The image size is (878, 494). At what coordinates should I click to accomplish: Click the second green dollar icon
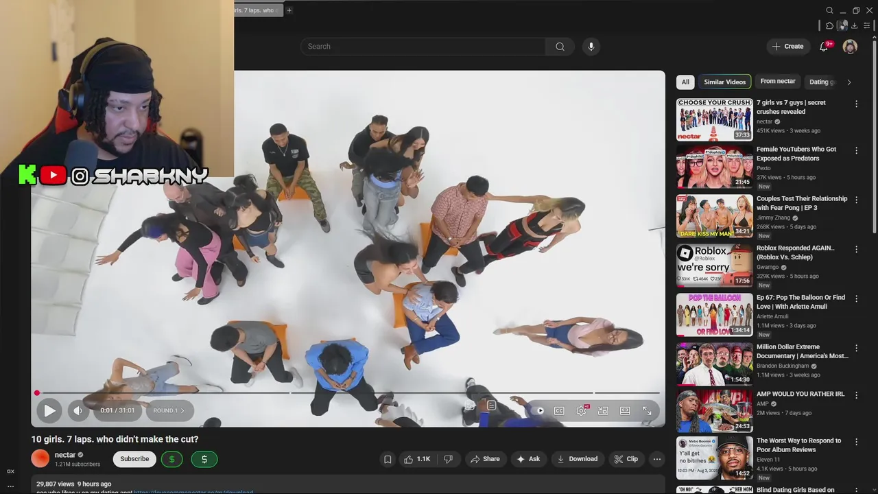(x=204, y=459)
